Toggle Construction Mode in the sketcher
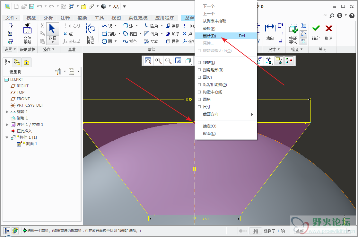This screenshot has height=237, width=358. [91, 33]
